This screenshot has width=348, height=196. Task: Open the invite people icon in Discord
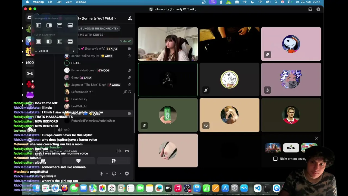(130, 19)
